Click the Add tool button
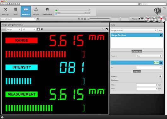167x119 pixels. click(x=160, y=31)
